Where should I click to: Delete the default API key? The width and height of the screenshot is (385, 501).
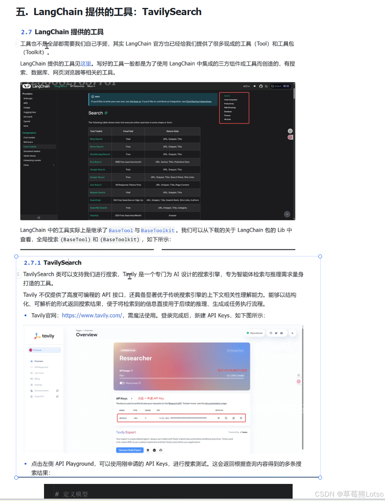tap(241, 418)
